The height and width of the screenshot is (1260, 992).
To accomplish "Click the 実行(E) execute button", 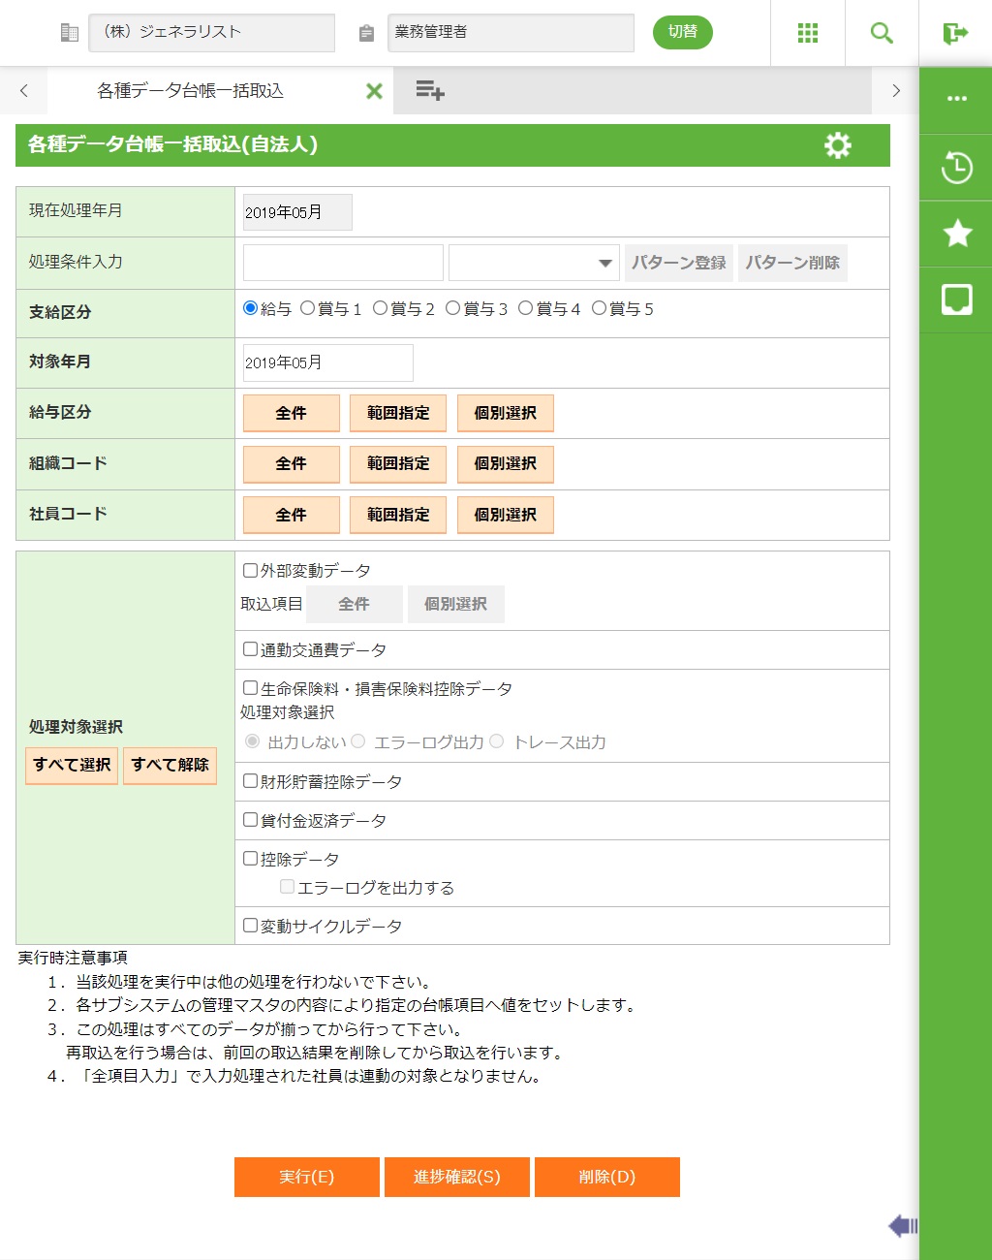I will (x=307, y=1177).
